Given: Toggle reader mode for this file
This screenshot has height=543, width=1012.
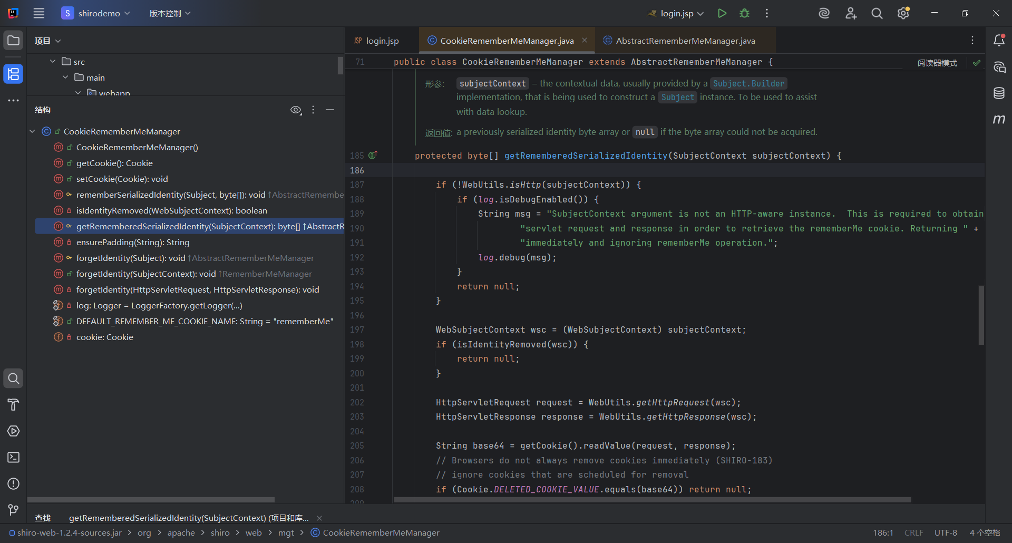Looking at the screenshot, I should click(x=937, y=63).
